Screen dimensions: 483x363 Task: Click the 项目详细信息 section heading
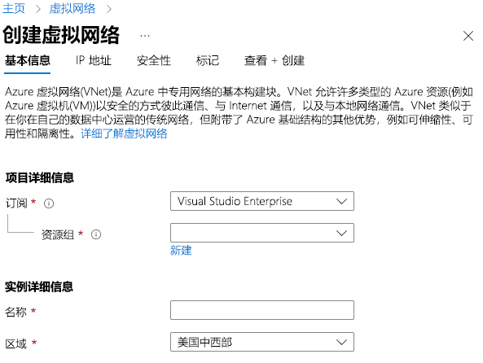pyautogui.click(x=39, y=177)
